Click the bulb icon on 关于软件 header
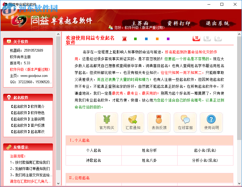Screen dimensions: 242x187 coord(8,41)
